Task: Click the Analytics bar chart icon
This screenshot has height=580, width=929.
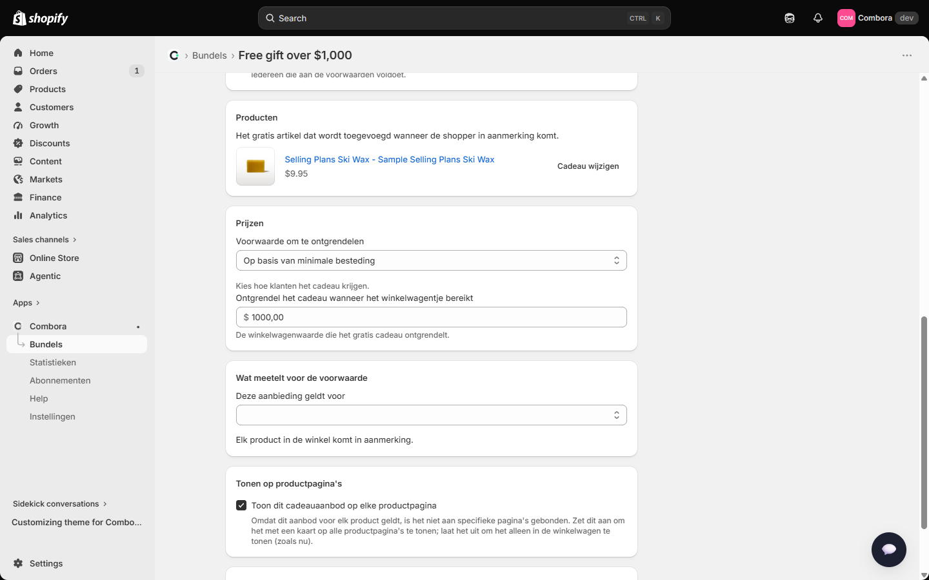Action: 18,215
